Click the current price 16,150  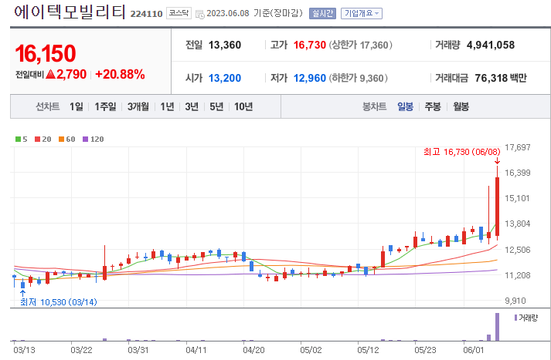(46, 54)
